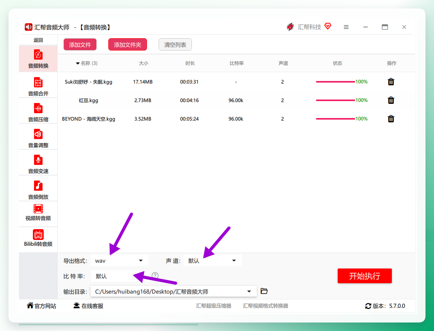Viewport: 434px width, 331px height.
Task: Click the 在线客服 support icon
Action: tap(76, 305)
